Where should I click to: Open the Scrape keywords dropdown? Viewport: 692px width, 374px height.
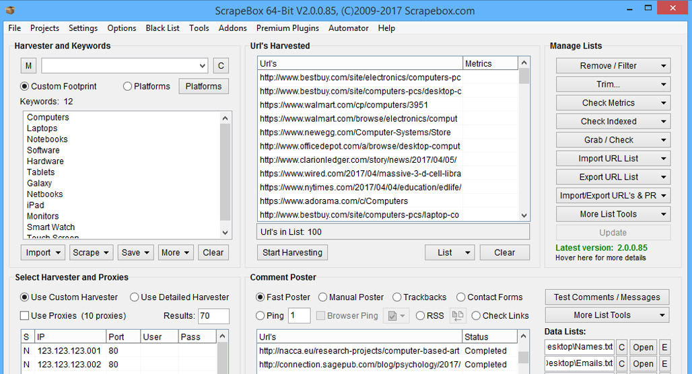91,253
